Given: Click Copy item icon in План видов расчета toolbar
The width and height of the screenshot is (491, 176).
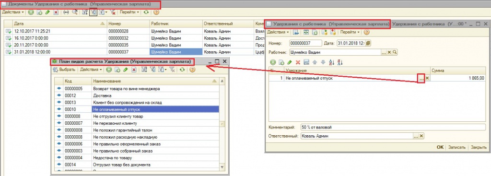Looking at the screenshot, I should pyautogui.click(x=117, y=70).
